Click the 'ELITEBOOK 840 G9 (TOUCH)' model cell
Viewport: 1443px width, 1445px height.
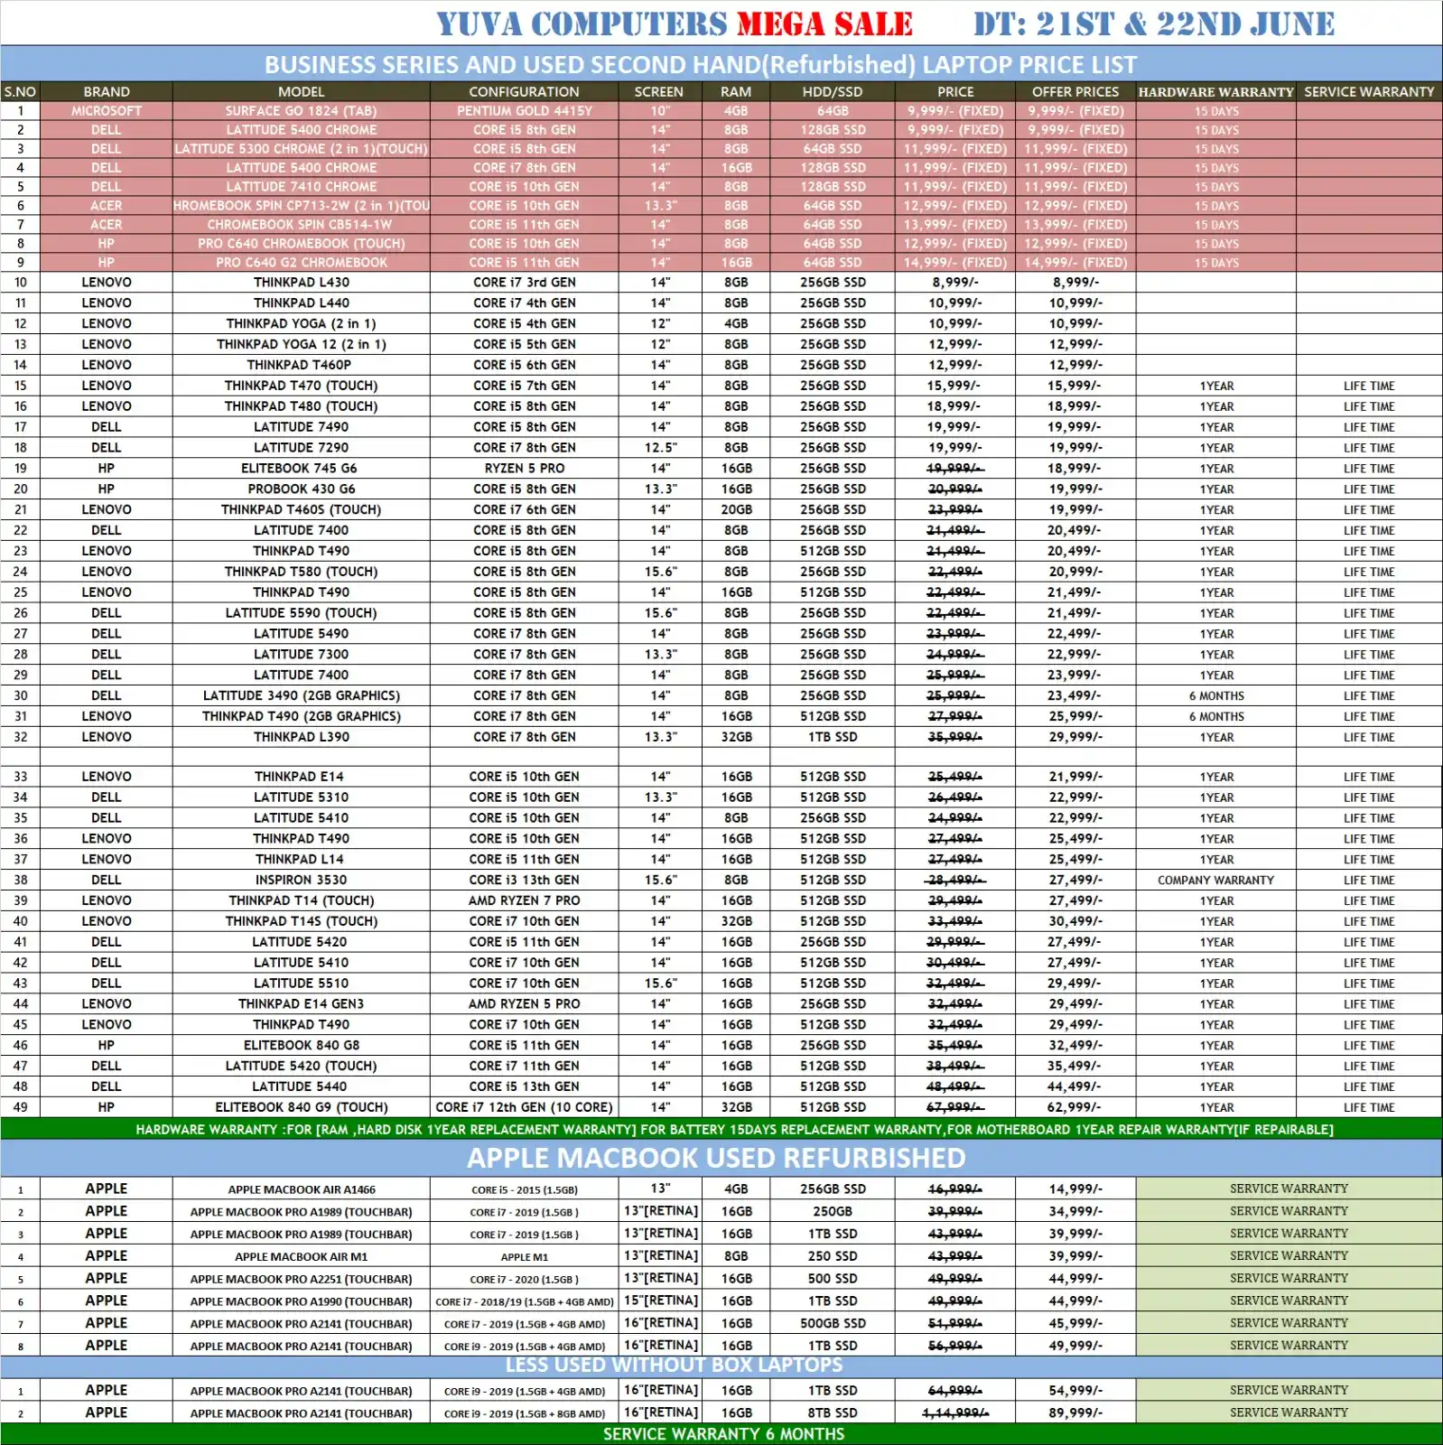coord(302,1108)
